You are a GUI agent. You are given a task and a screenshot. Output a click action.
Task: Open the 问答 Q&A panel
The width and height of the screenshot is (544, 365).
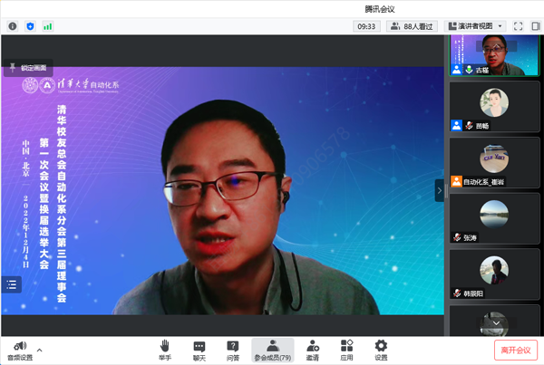click(233, 351)
